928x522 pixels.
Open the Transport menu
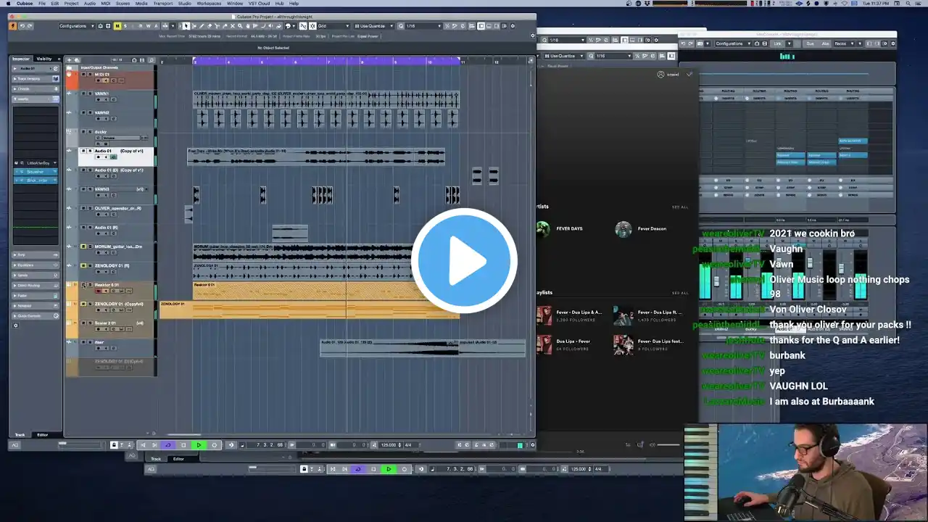163,4
